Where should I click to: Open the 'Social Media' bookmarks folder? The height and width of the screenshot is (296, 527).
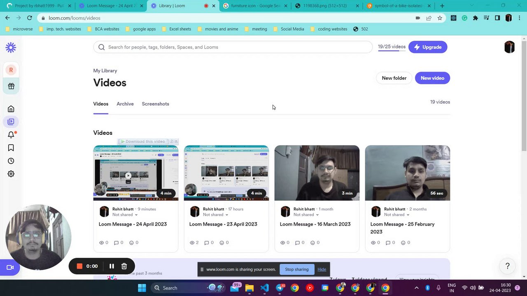coord(288,29)
